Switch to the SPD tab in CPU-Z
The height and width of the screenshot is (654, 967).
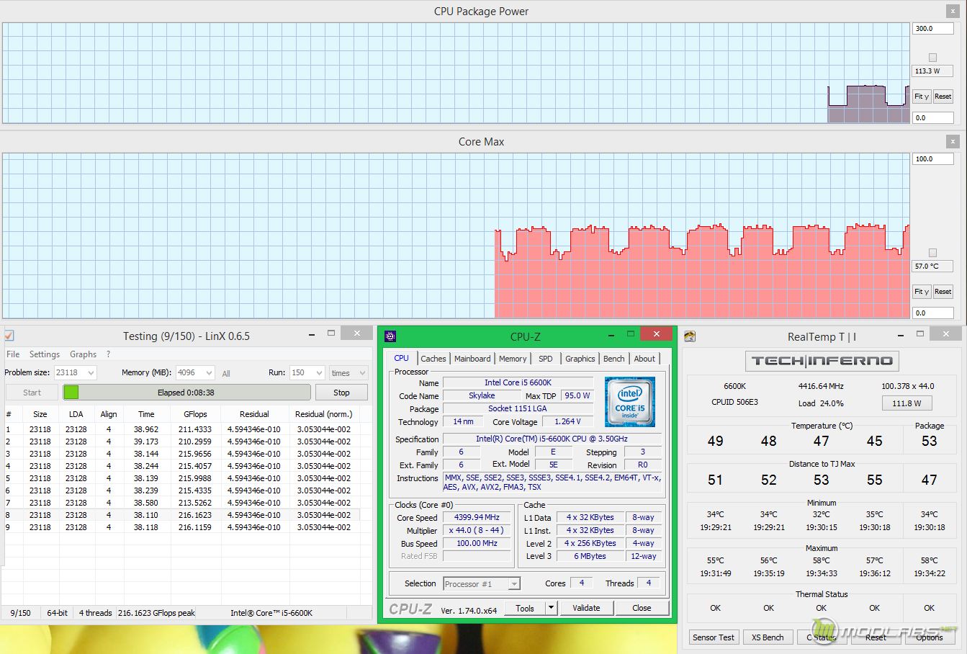click(546, 359)
